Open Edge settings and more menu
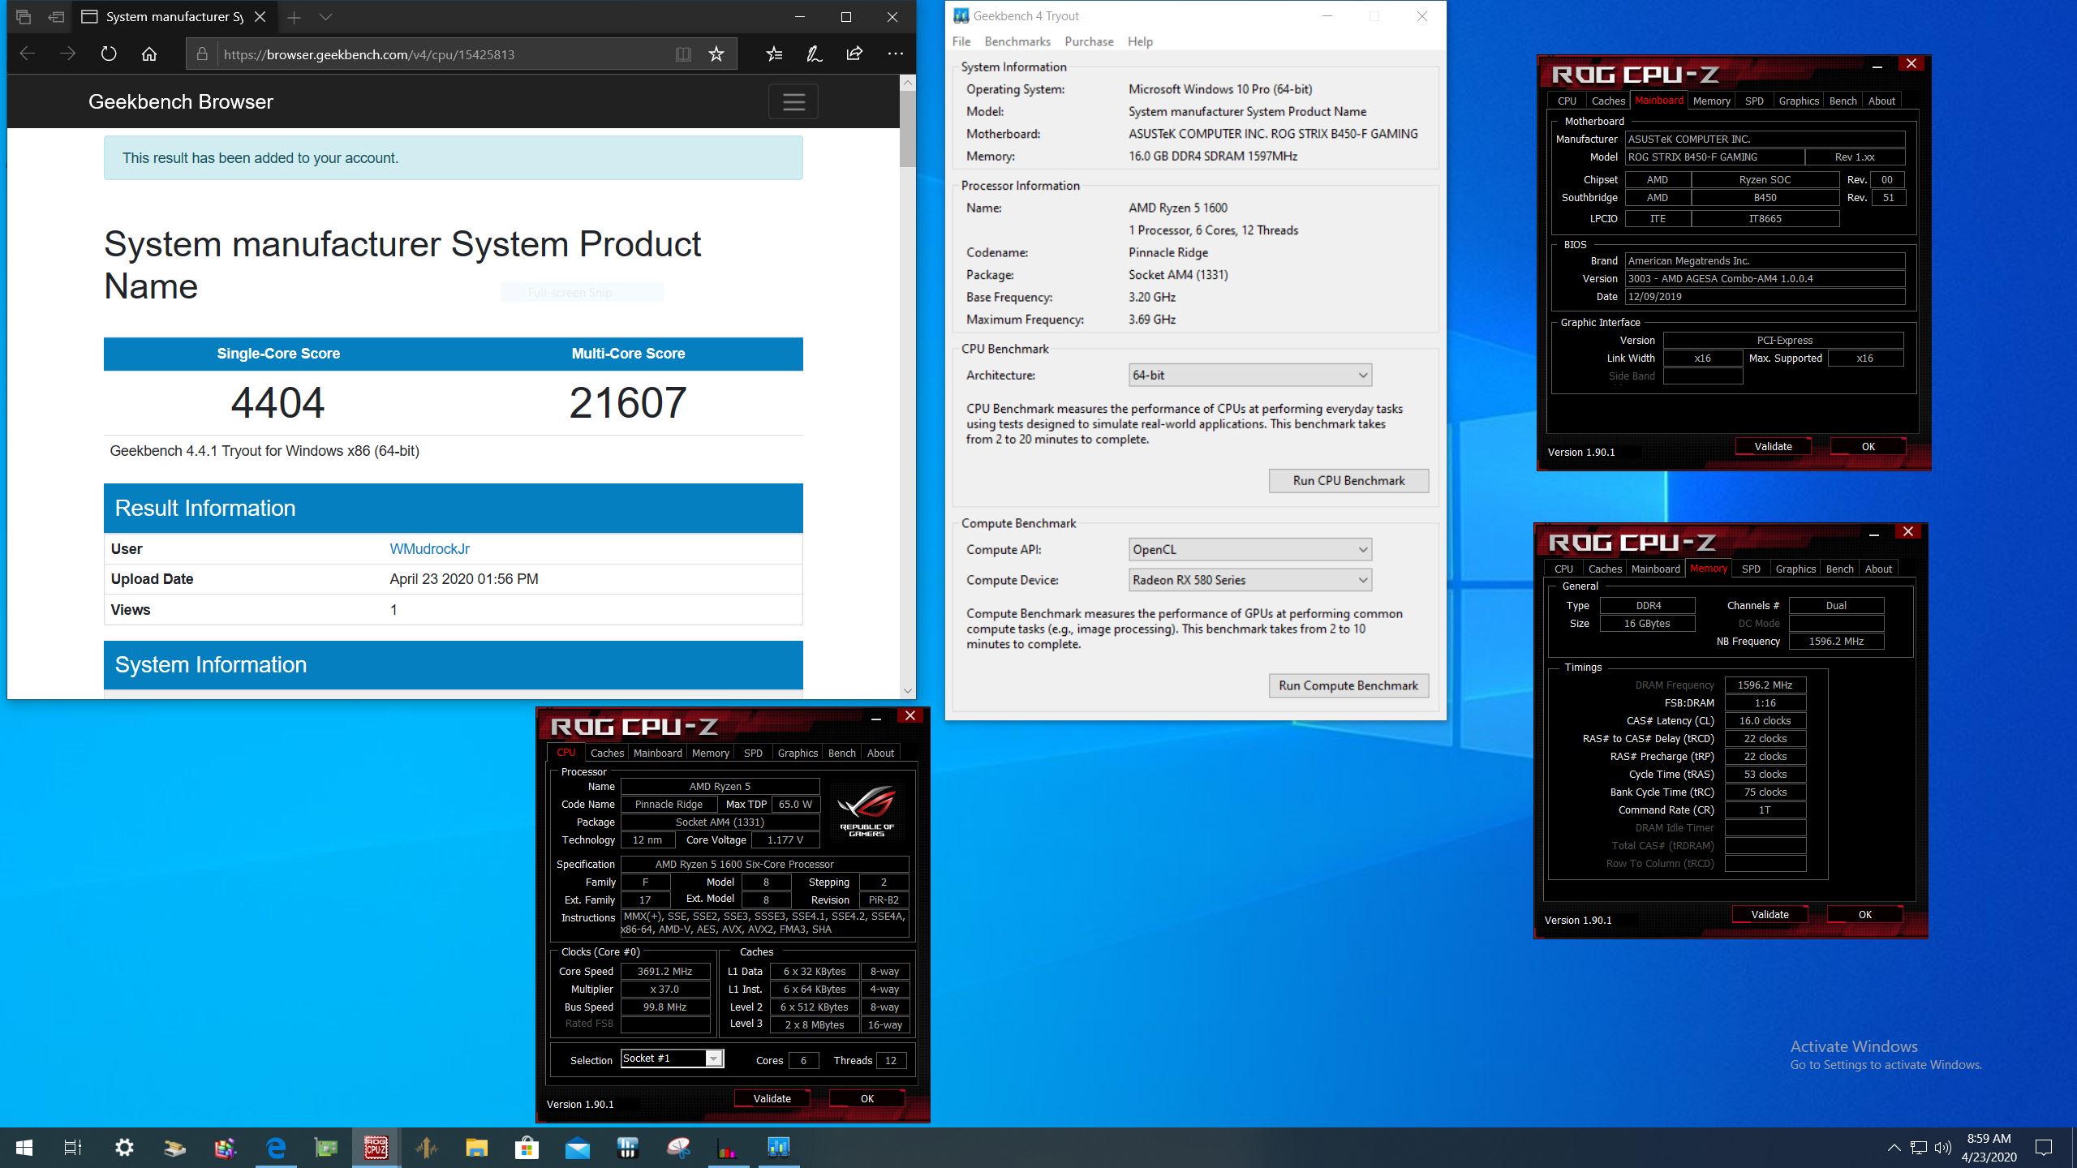 click(x=895, y=54)
